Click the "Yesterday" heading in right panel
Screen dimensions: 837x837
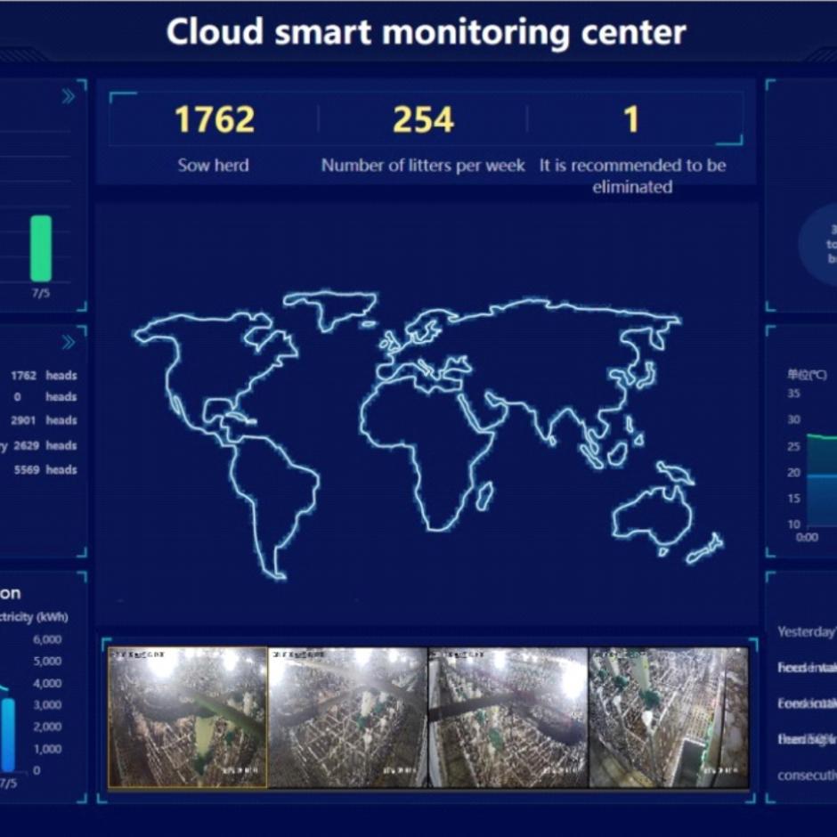pos(807,632)
